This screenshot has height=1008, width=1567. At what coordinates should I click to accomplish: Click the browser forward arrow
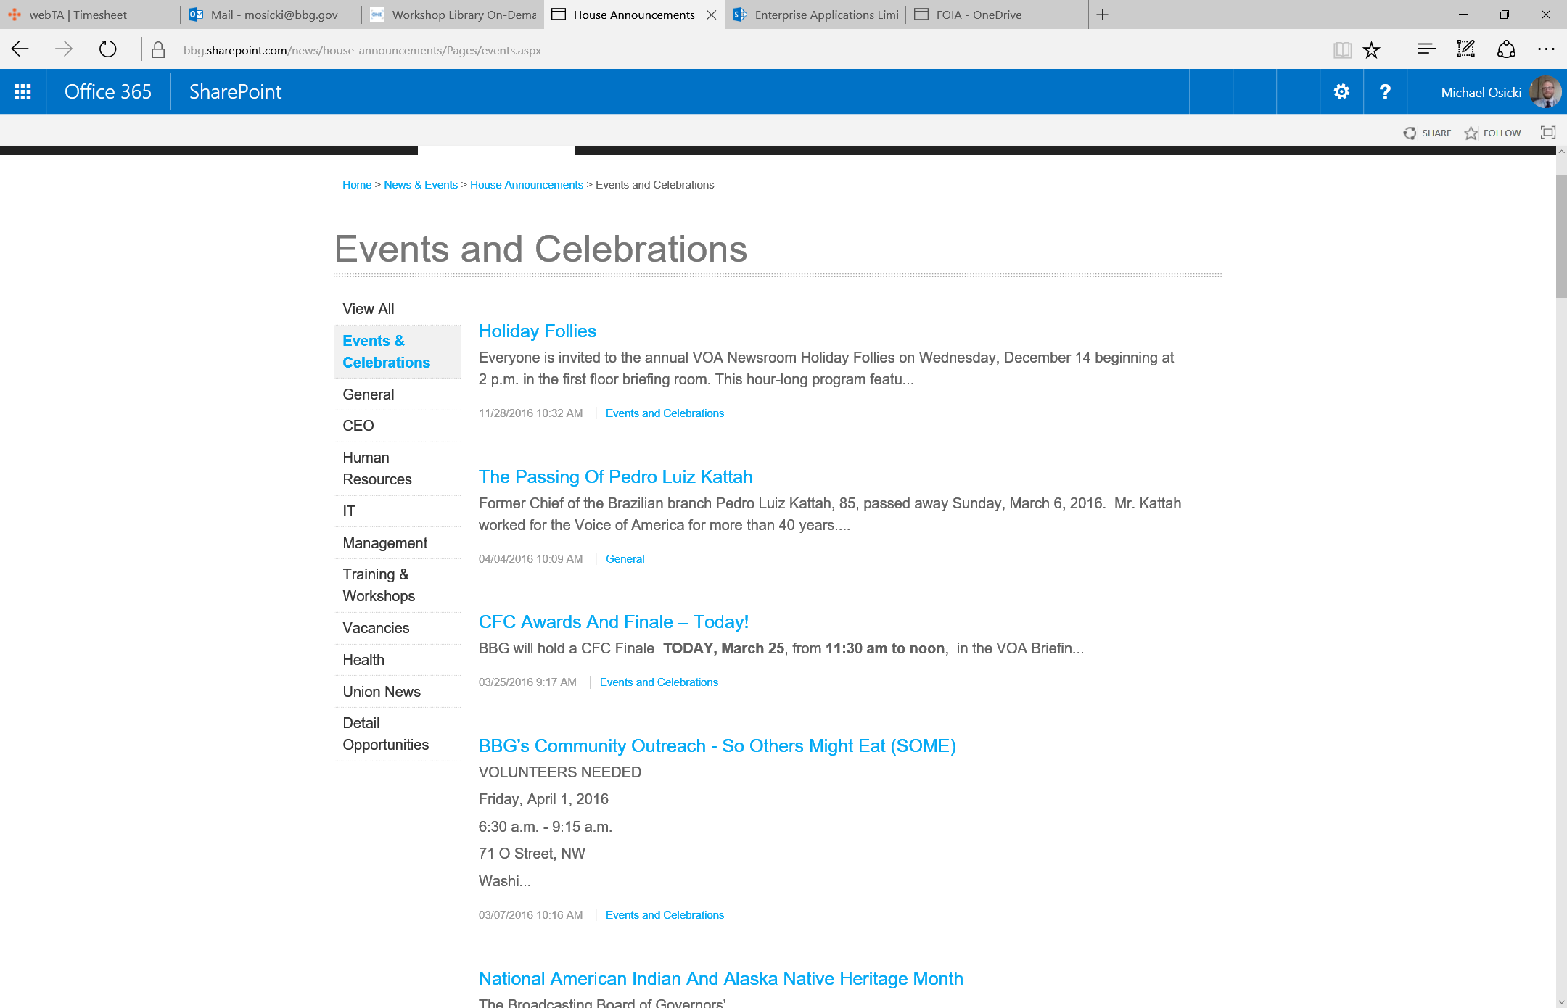click(x=64, y=49)
